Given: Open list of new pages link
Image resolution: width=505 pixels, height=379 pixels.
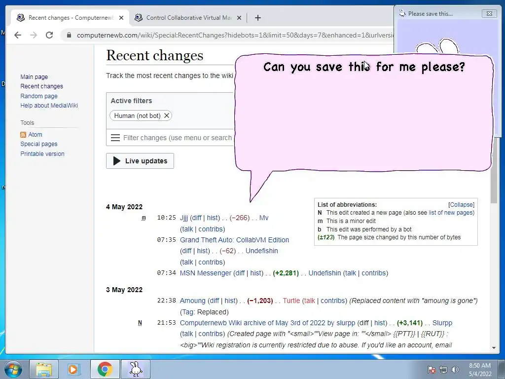Looking at the screenshot, I should pos(450,213).
